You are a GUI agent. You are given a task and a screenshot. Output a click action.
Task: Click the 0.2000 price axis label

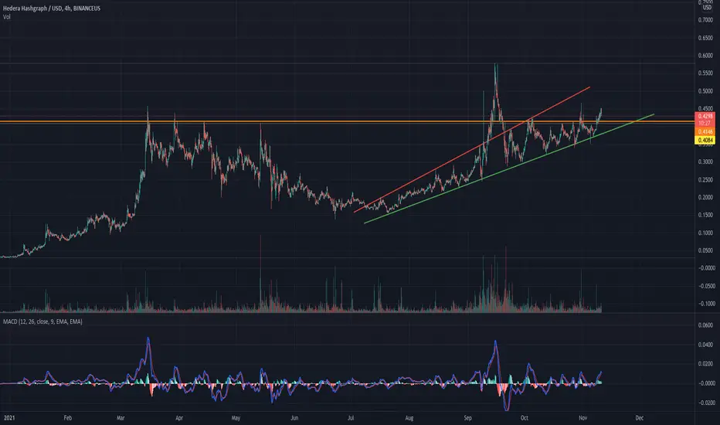click(705, 198)
